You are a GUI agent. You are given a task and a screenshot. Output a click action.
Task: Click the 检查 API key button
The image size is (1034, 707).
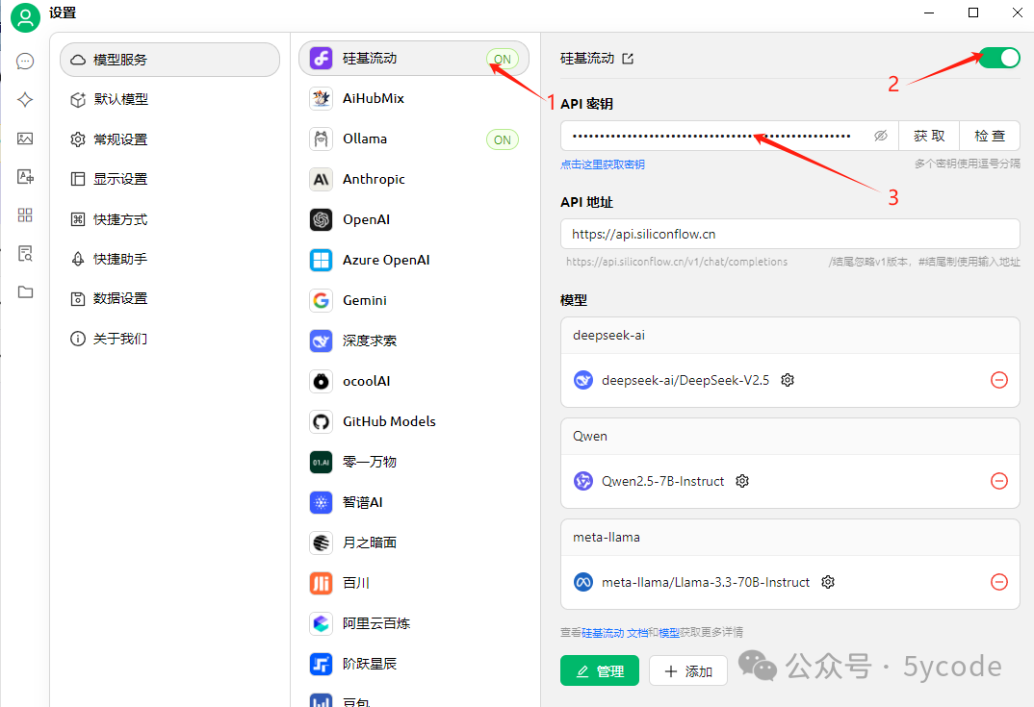[990, 136]
